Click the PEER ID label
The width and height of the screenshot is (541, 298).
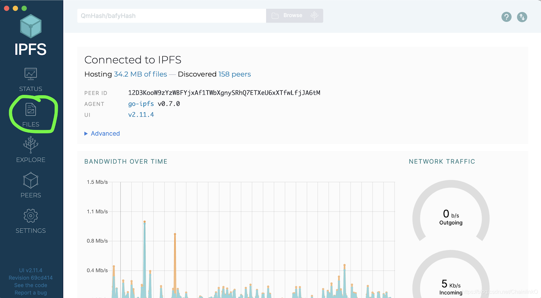[x=96, y=93]
